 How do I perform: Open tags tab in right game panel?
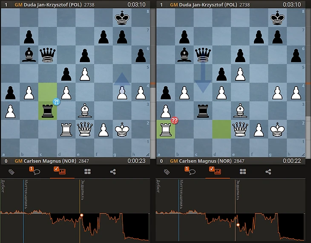click(x=167, y=172)
